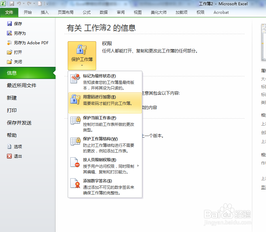266x232 pixels.
Task: Click the 按人员限制权限 document icon
Action: click(75, 162)
